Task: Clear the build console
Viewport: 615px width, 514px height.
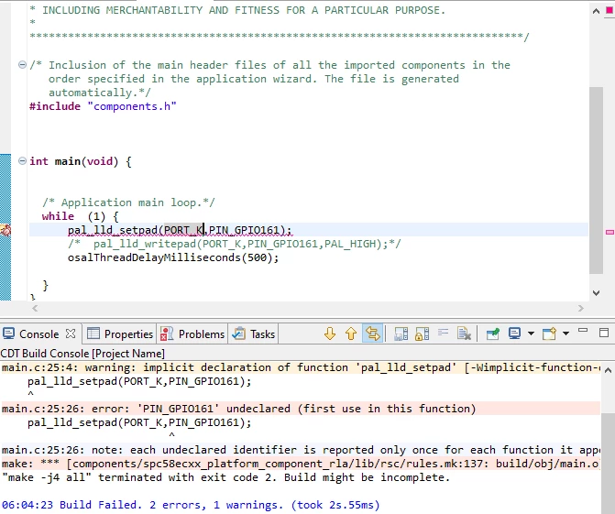Action: coord(464,334)
